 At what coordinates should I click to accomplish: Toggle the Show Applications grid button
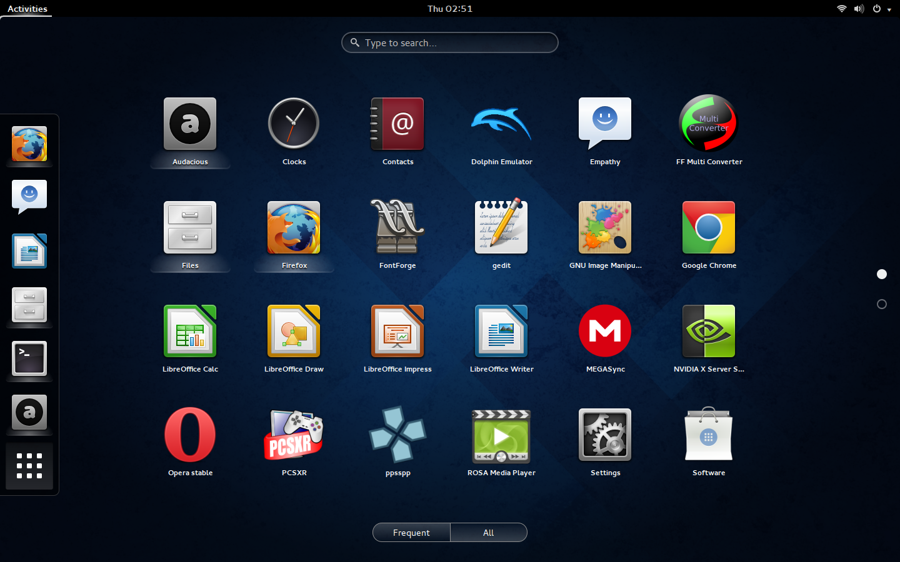pyautogui.click(x=29, y=466)
